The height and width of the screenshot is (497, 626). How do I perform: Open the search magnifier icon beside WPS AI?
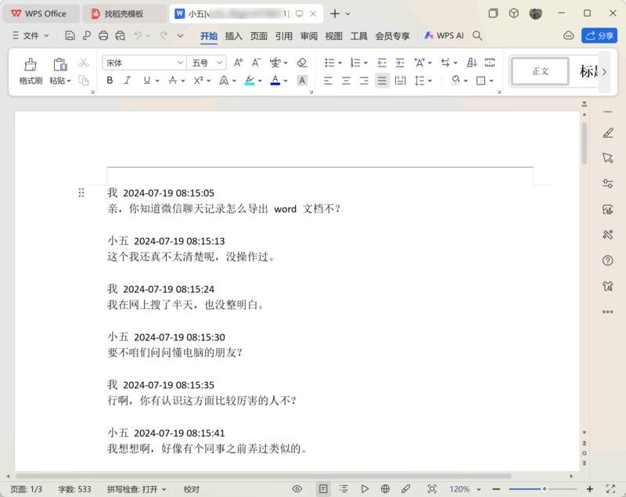(478, 36)
